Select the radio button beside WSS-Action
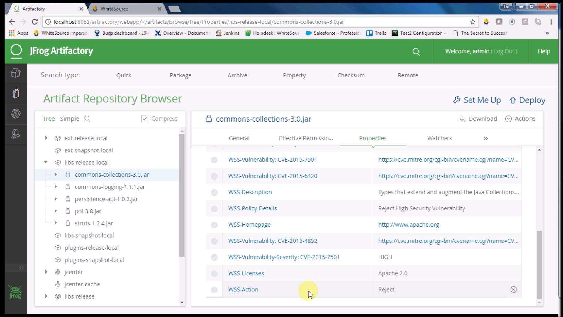This screenshot has height=317, width=563. [x=214, y=290]
